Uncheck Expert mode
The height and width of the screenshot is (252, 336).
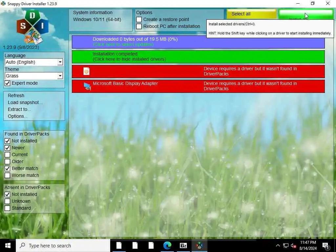7,83
